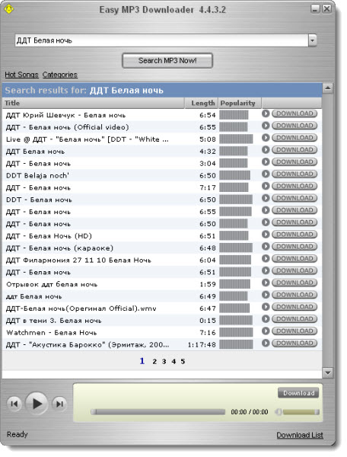Adjust the volume slider
347x457 pixels.
coord(301,412)
